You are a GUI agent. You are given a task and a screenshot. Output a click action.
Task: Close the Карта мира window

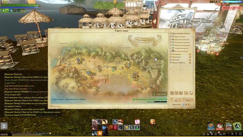(x=194, y=30)
